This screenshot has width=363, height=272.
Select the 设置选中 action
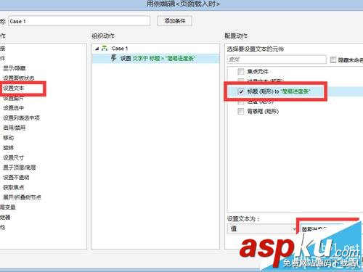14,108
